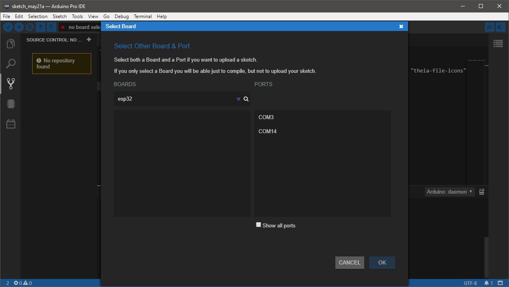Close the Select Board dialog

click(x=401, y=27)
